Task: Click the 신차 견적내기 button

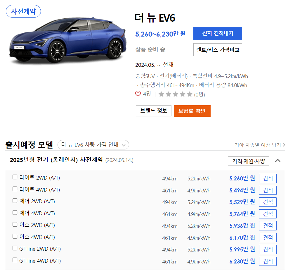Action: click(218, 33)
